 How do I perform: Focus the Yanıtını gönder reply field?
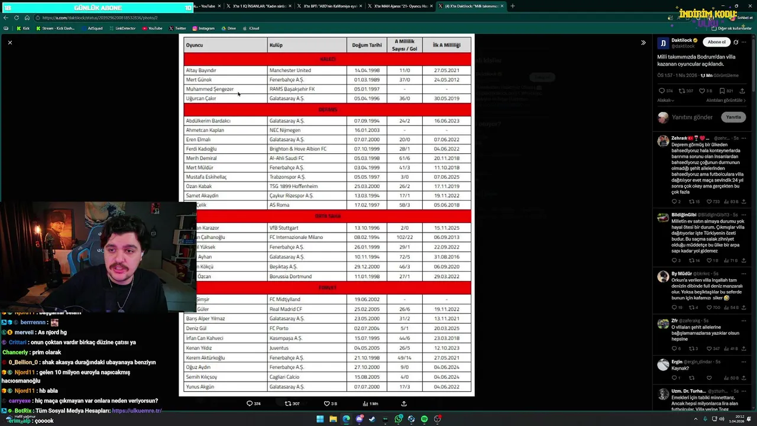(692, 117)
